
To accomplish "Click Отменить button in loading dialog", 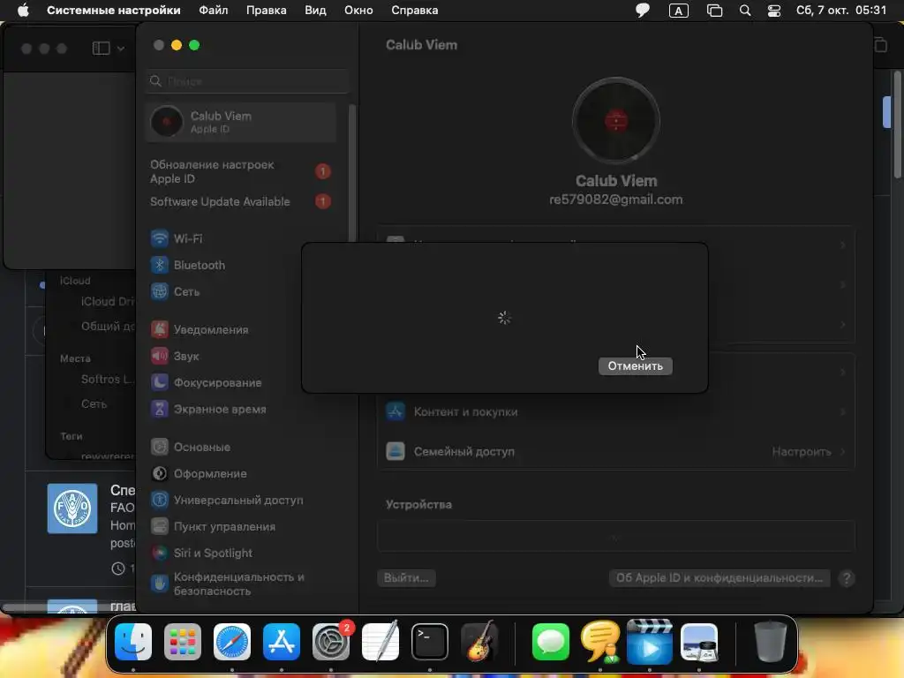I will [636, 366].
